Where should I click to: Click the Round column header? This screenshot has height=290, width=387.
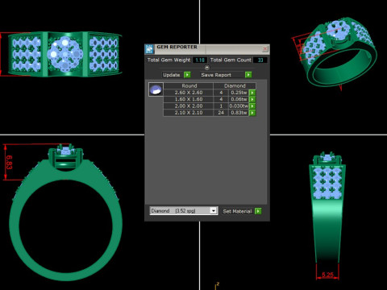coord(189,86)
